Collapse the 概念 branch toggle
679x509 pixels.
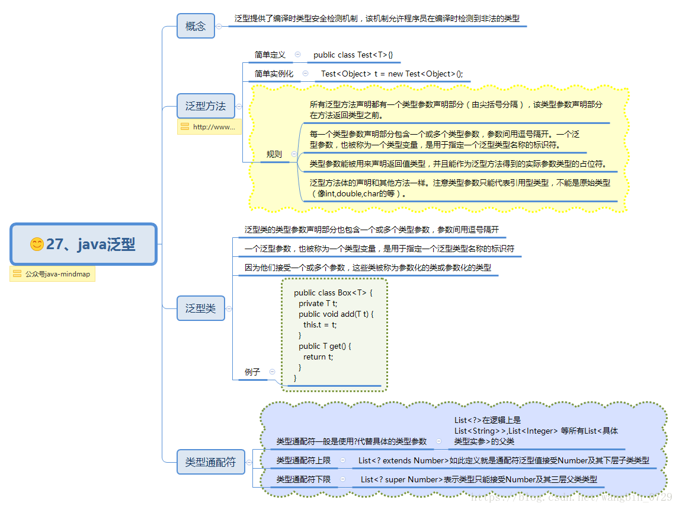(x=219, y=27)
